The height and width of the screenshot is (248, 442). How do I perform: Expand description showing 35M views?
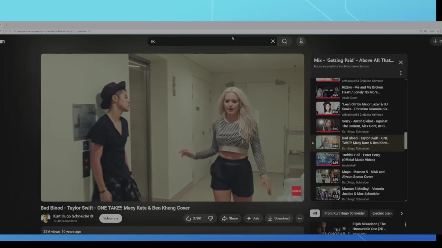pyautogui.click(x=172, y=231)
